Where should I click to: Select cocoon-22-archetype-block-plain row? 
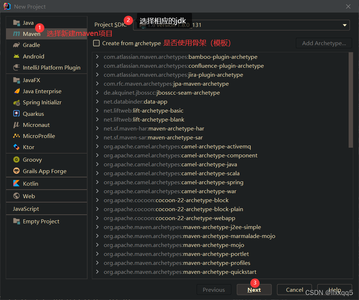pyautogui.click(x=220, y=209)
